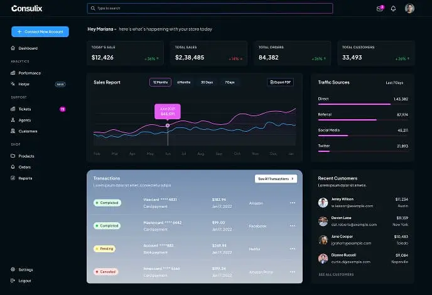Open Performance analytics in sidebar
This screenshot has width=432, height=295.
click(x=26, y=73)
